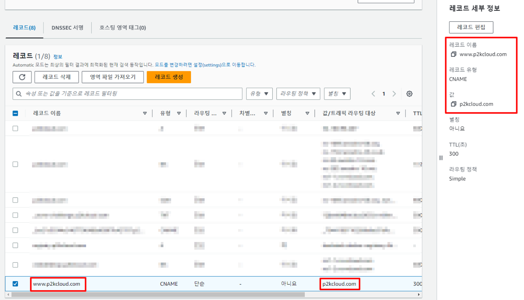The image size is (524, 300).
Task: Sort by 별칭 column arrow
Action: [x=307, y=113]
